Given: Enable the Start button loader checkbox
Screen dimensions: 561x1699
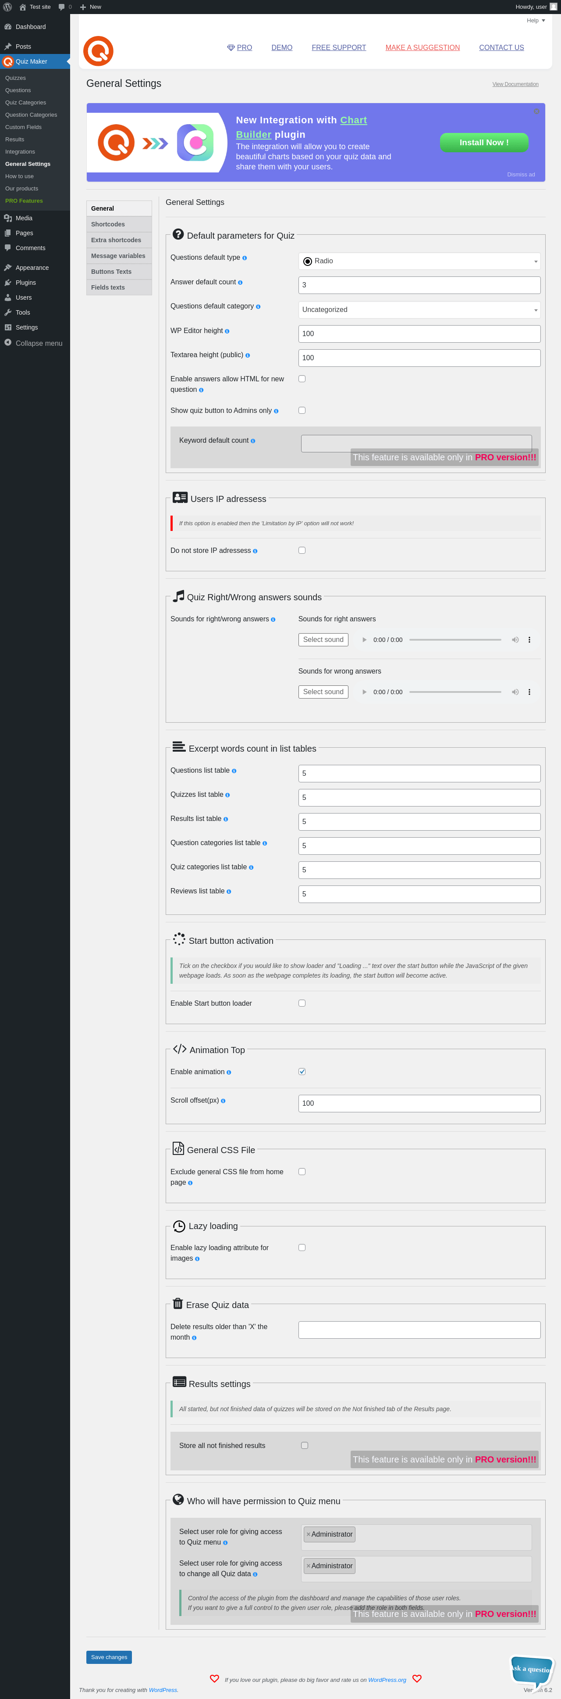Looking at the screenshot, I should point(302,1003).
